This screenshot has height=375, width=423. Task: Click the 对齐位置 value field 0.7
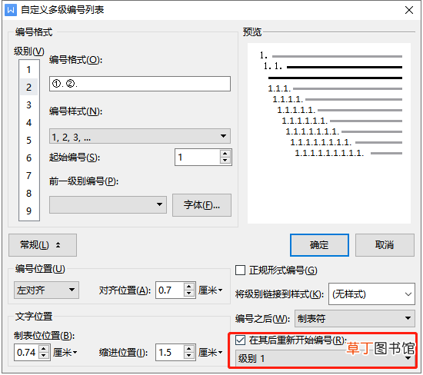point(170,290)
